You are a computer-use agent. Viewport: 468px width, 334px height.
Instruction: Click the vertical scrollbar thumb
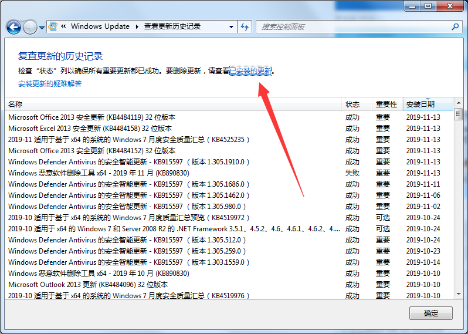click(x=459, y=114)
